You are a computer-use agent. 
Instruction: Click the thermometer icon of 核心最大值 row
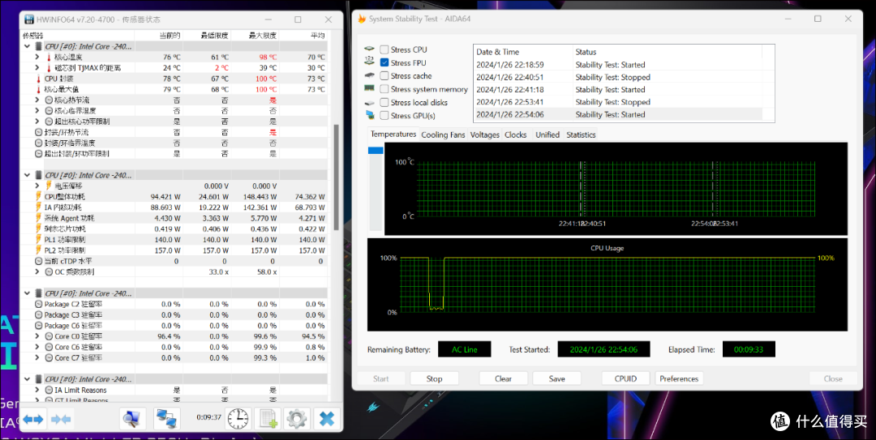click(x=39, y=89)
